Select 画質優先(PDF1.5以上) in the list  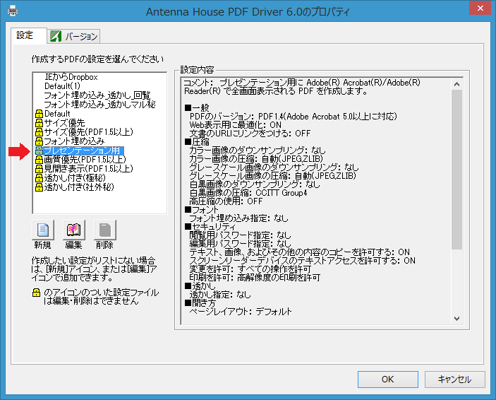click(x=85, y=160)
